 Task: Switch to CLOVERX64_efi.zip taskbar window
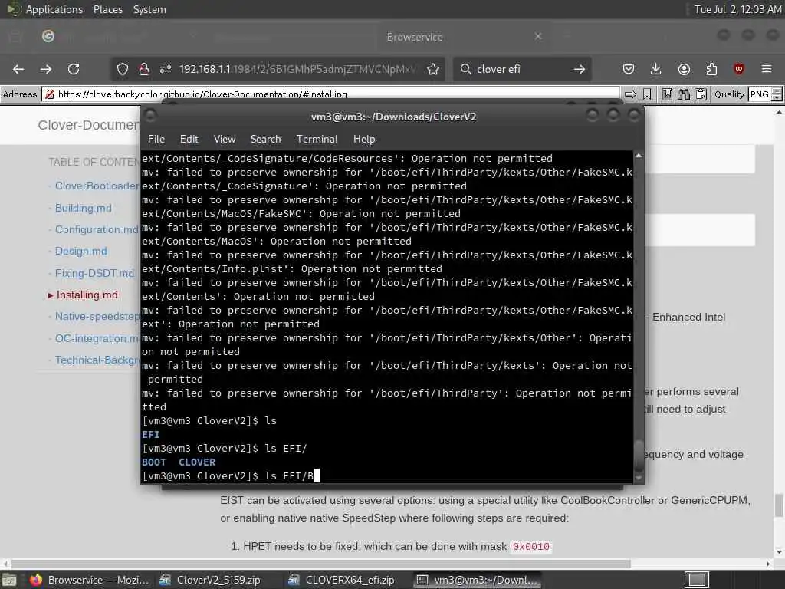click(x=342, y=580)
